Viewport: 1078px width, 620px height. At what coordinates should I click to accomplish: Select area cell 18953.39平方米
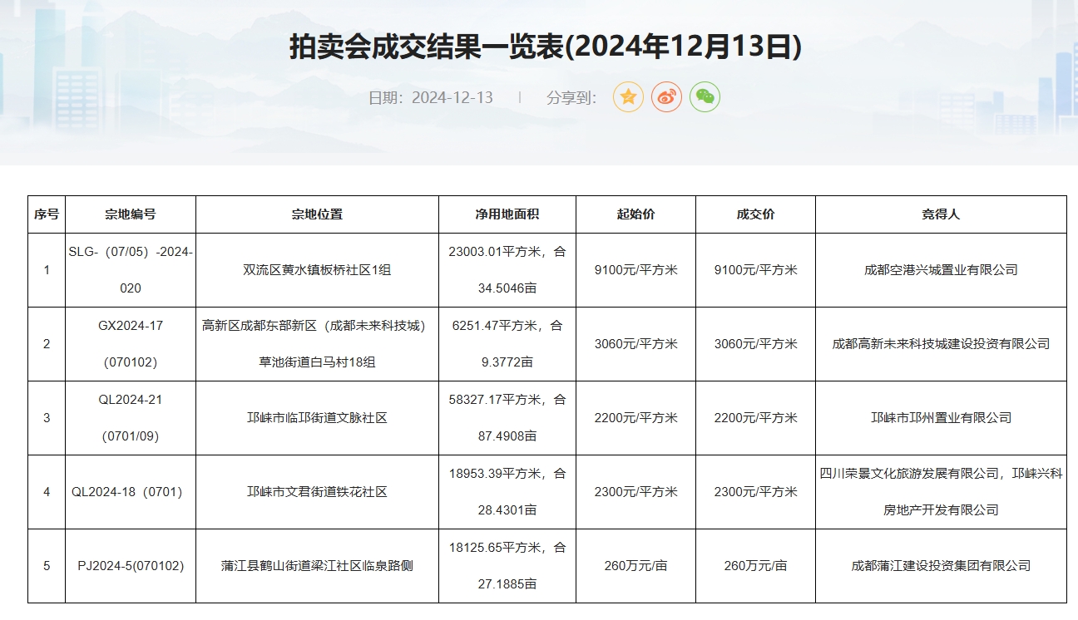(x=507, y=492)
